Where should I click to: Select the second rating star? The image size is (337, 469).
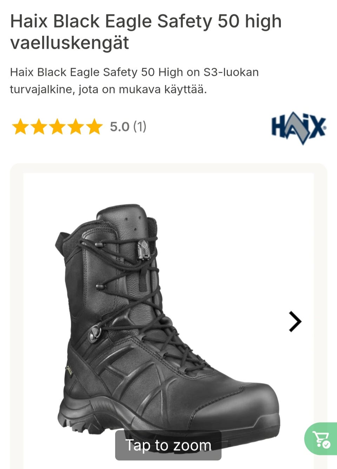click(39, 127)
